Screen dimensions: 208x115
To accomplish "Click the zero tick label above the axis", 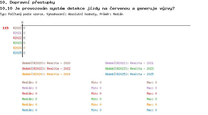I will click(22, 22).
